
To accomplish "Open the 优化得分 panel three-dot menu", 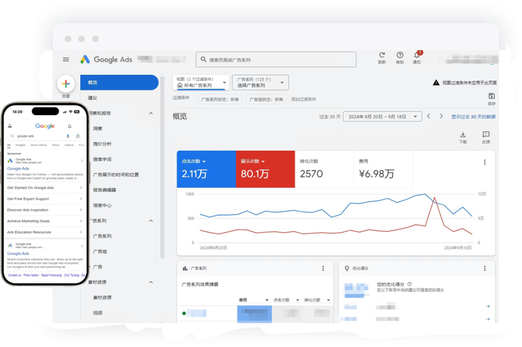I will (484, 268).
